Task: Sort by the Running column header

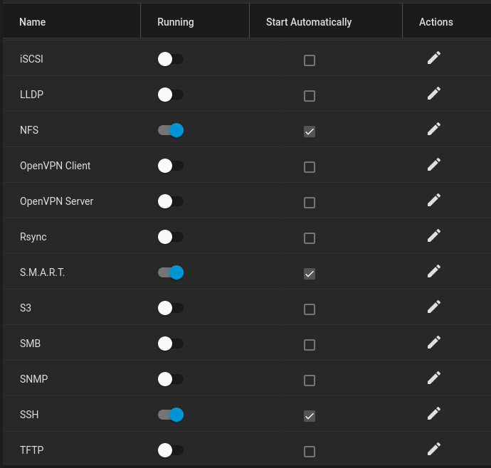Action: click(176, 22)
